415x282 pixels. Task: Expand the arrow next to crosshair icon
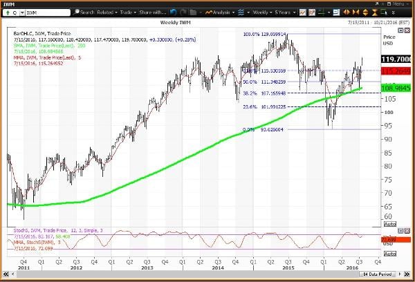click(329, 12)
